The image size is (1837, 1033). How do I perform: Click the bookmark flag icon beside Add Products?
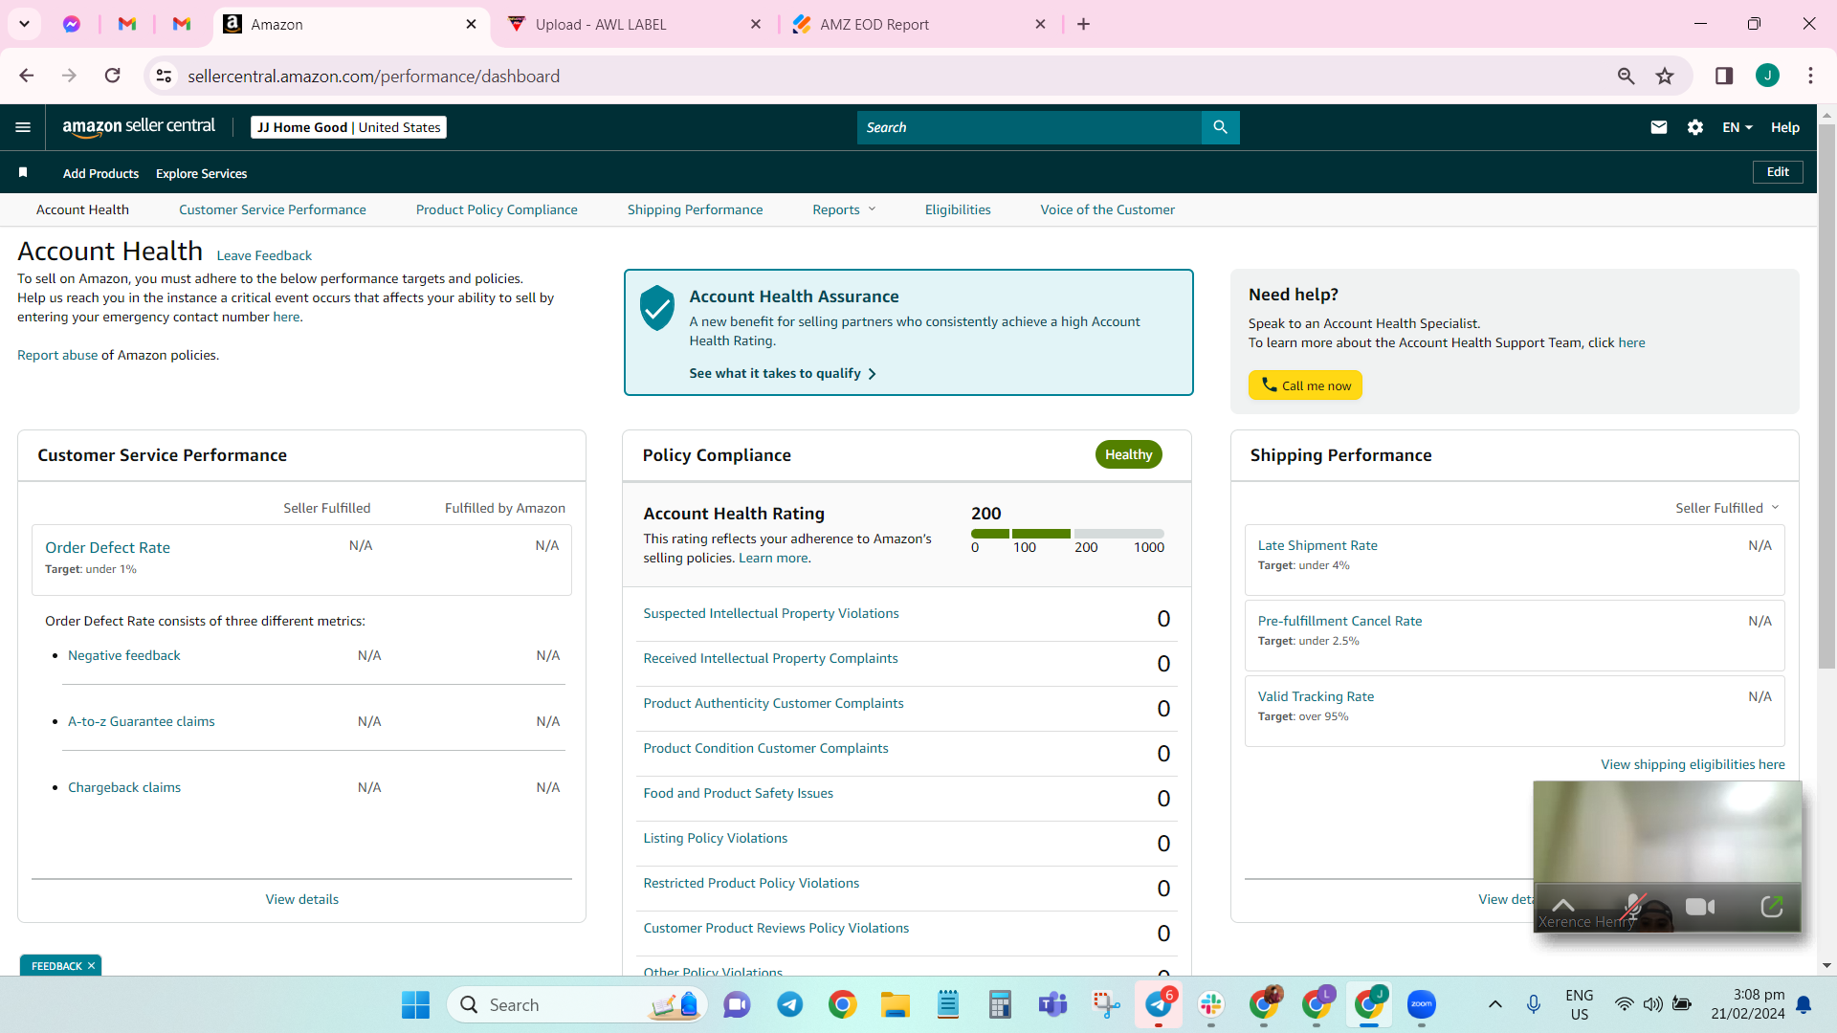(x=23, y=172)
